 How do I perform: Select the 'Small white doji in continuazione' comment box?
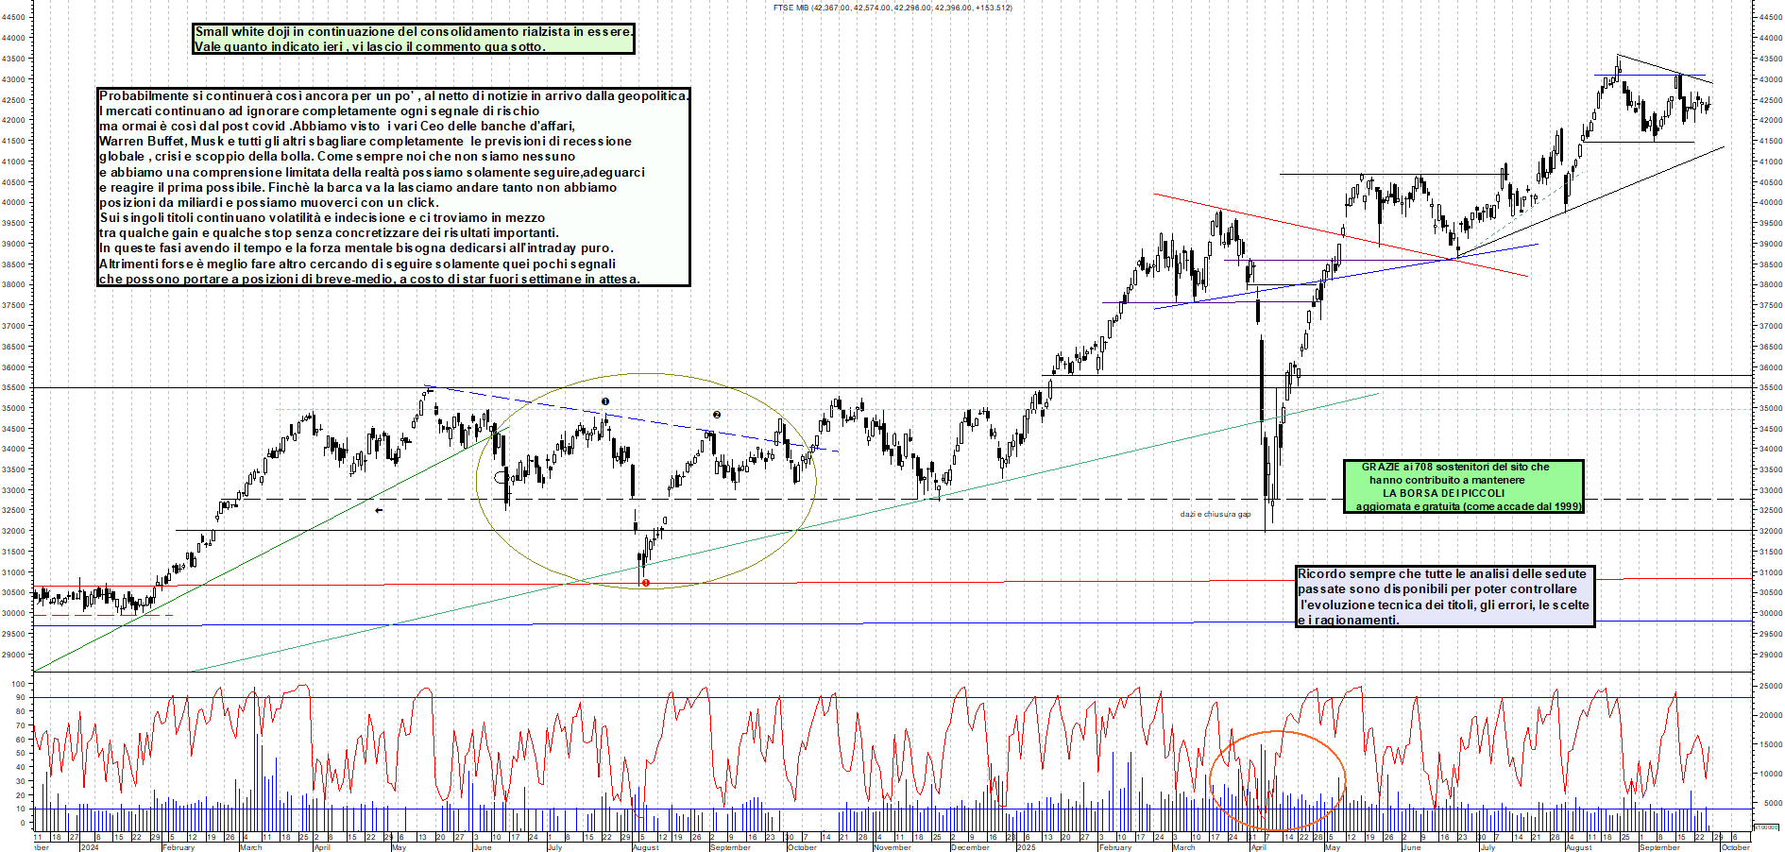[x=414, y=39]
